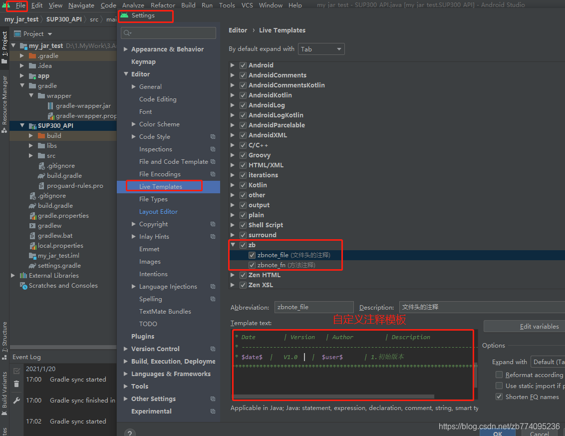This screenshot has height=436, width=565.
Task: Collapse the Editor settings category
Action: tap(126, 74)
